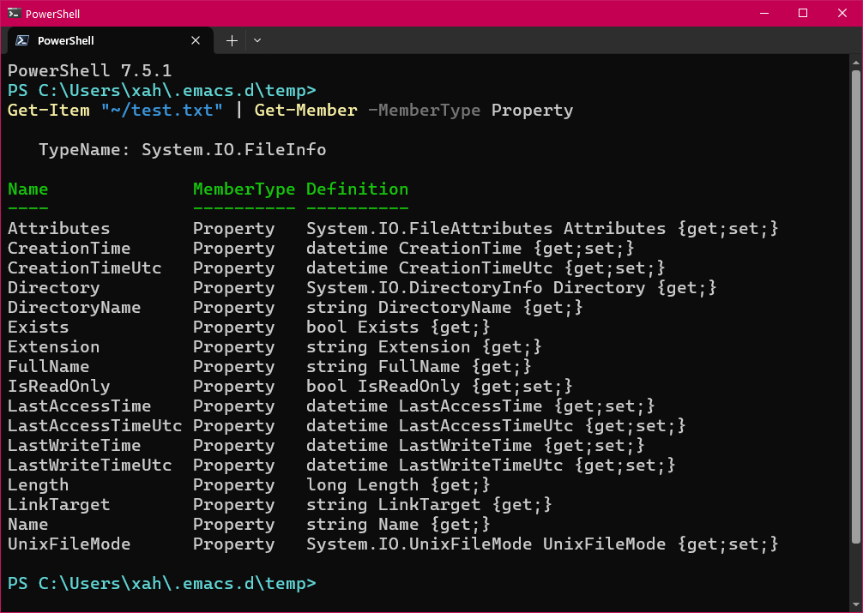
Task: Click the "System.IO.DirectoryInfo Directory {get;}" definition
Action: point(511,288)
